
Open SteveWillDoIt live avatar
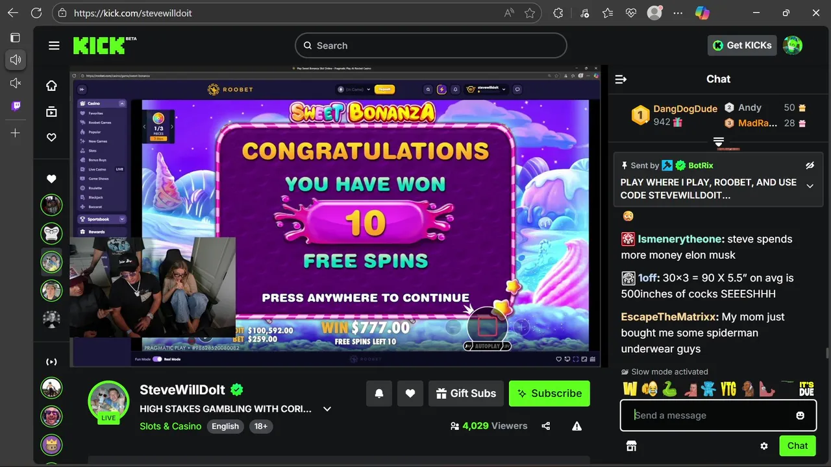pyautogui.click(x=108, y=401)
